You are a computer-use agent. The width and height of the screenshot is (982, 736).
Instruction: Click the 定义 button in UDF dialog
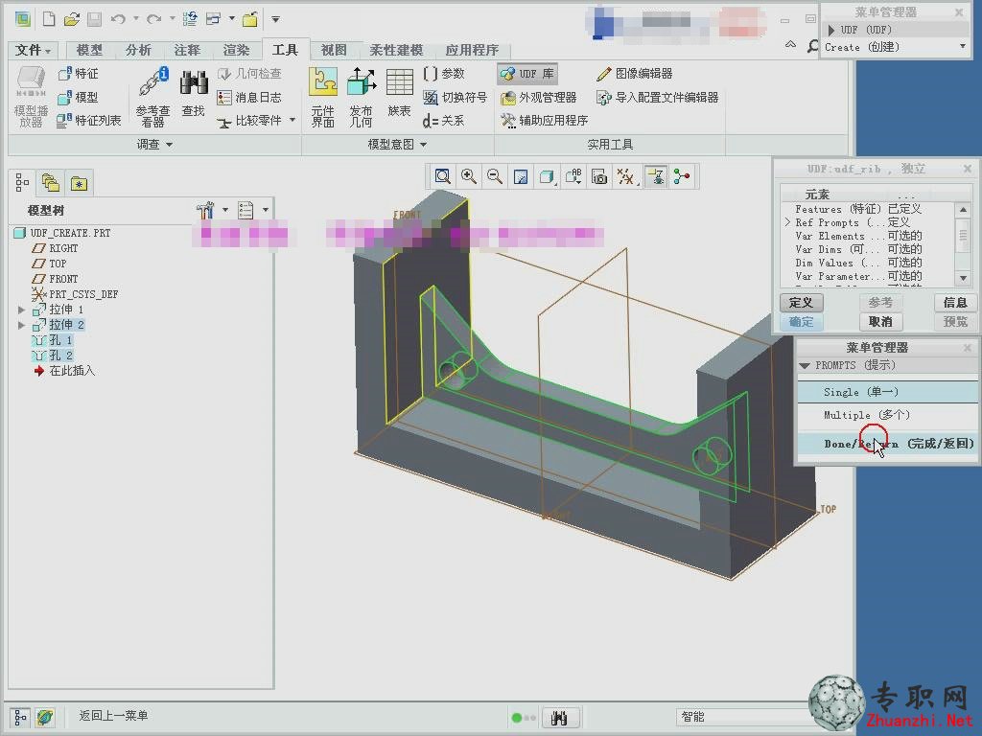click(801, 303)
